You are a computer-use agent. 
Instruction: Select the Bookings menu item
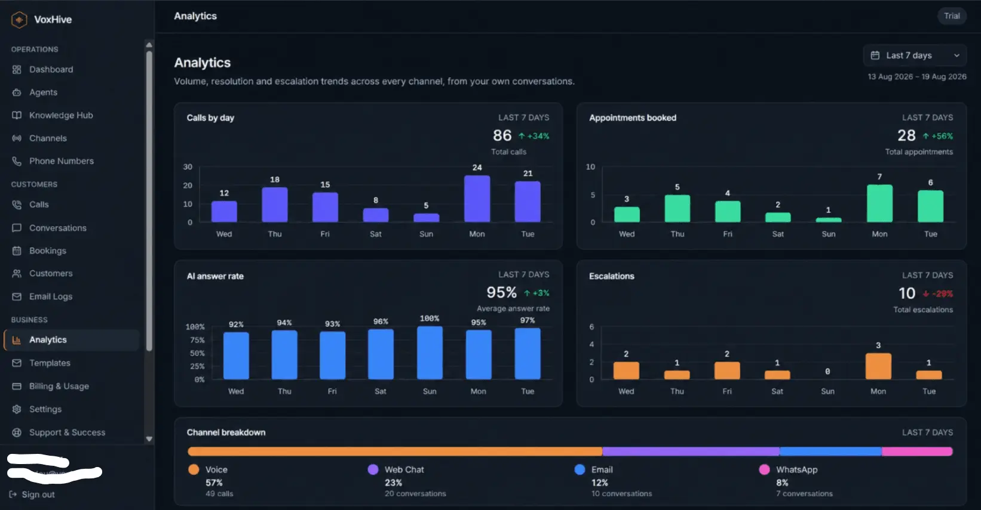(x=72, y=251)
